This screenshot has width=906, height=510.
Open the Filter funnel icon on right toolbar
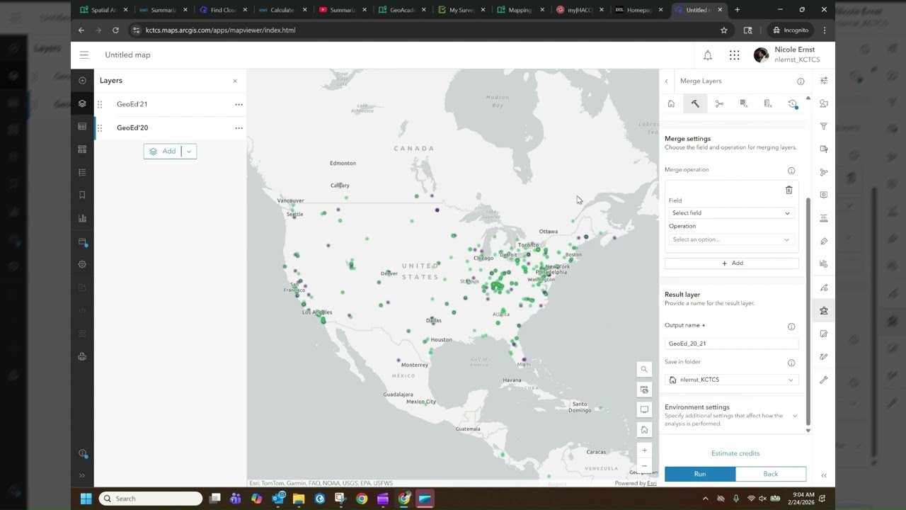(x=824, y=126)
